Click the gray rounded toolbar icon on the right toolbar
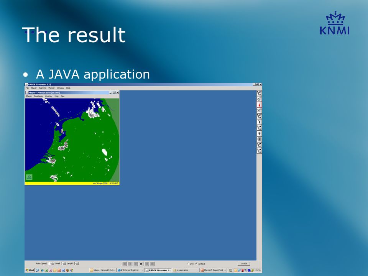Viewport: 368px width, 276px height. [x=259, y=139]
